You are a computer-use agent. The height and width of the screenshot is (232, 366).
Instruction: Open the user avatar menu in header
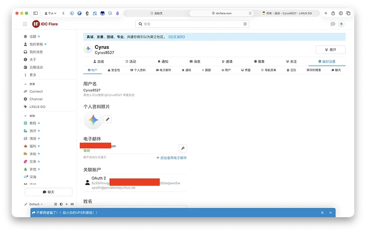[x=341, y=24]
